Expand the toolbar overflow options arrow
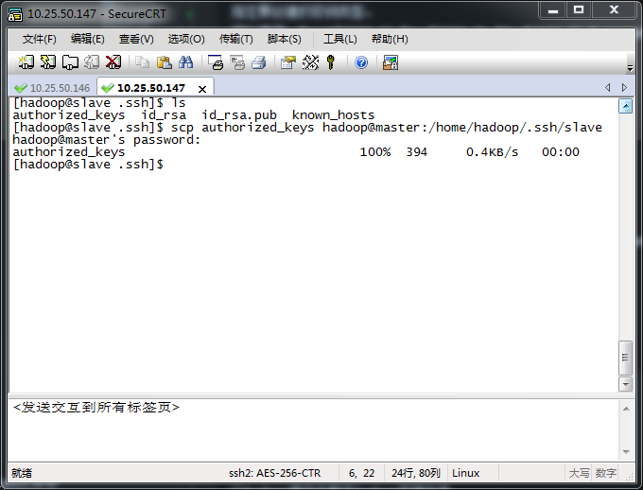643x490 pixels. tap(630, 68)
